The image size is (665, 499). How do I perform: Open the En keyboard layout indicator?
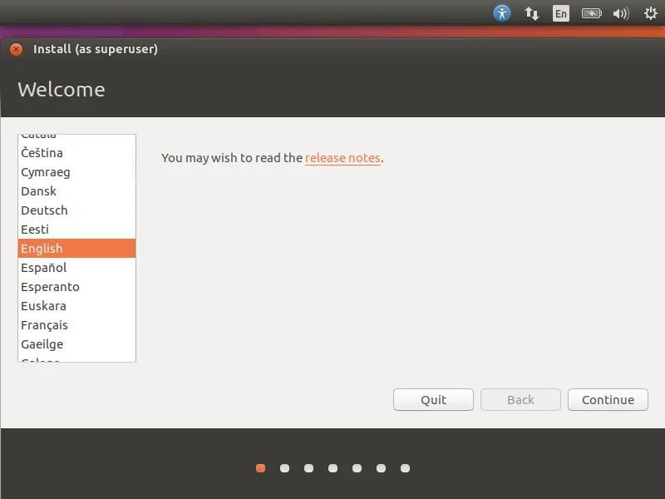[x=560, y=13]
